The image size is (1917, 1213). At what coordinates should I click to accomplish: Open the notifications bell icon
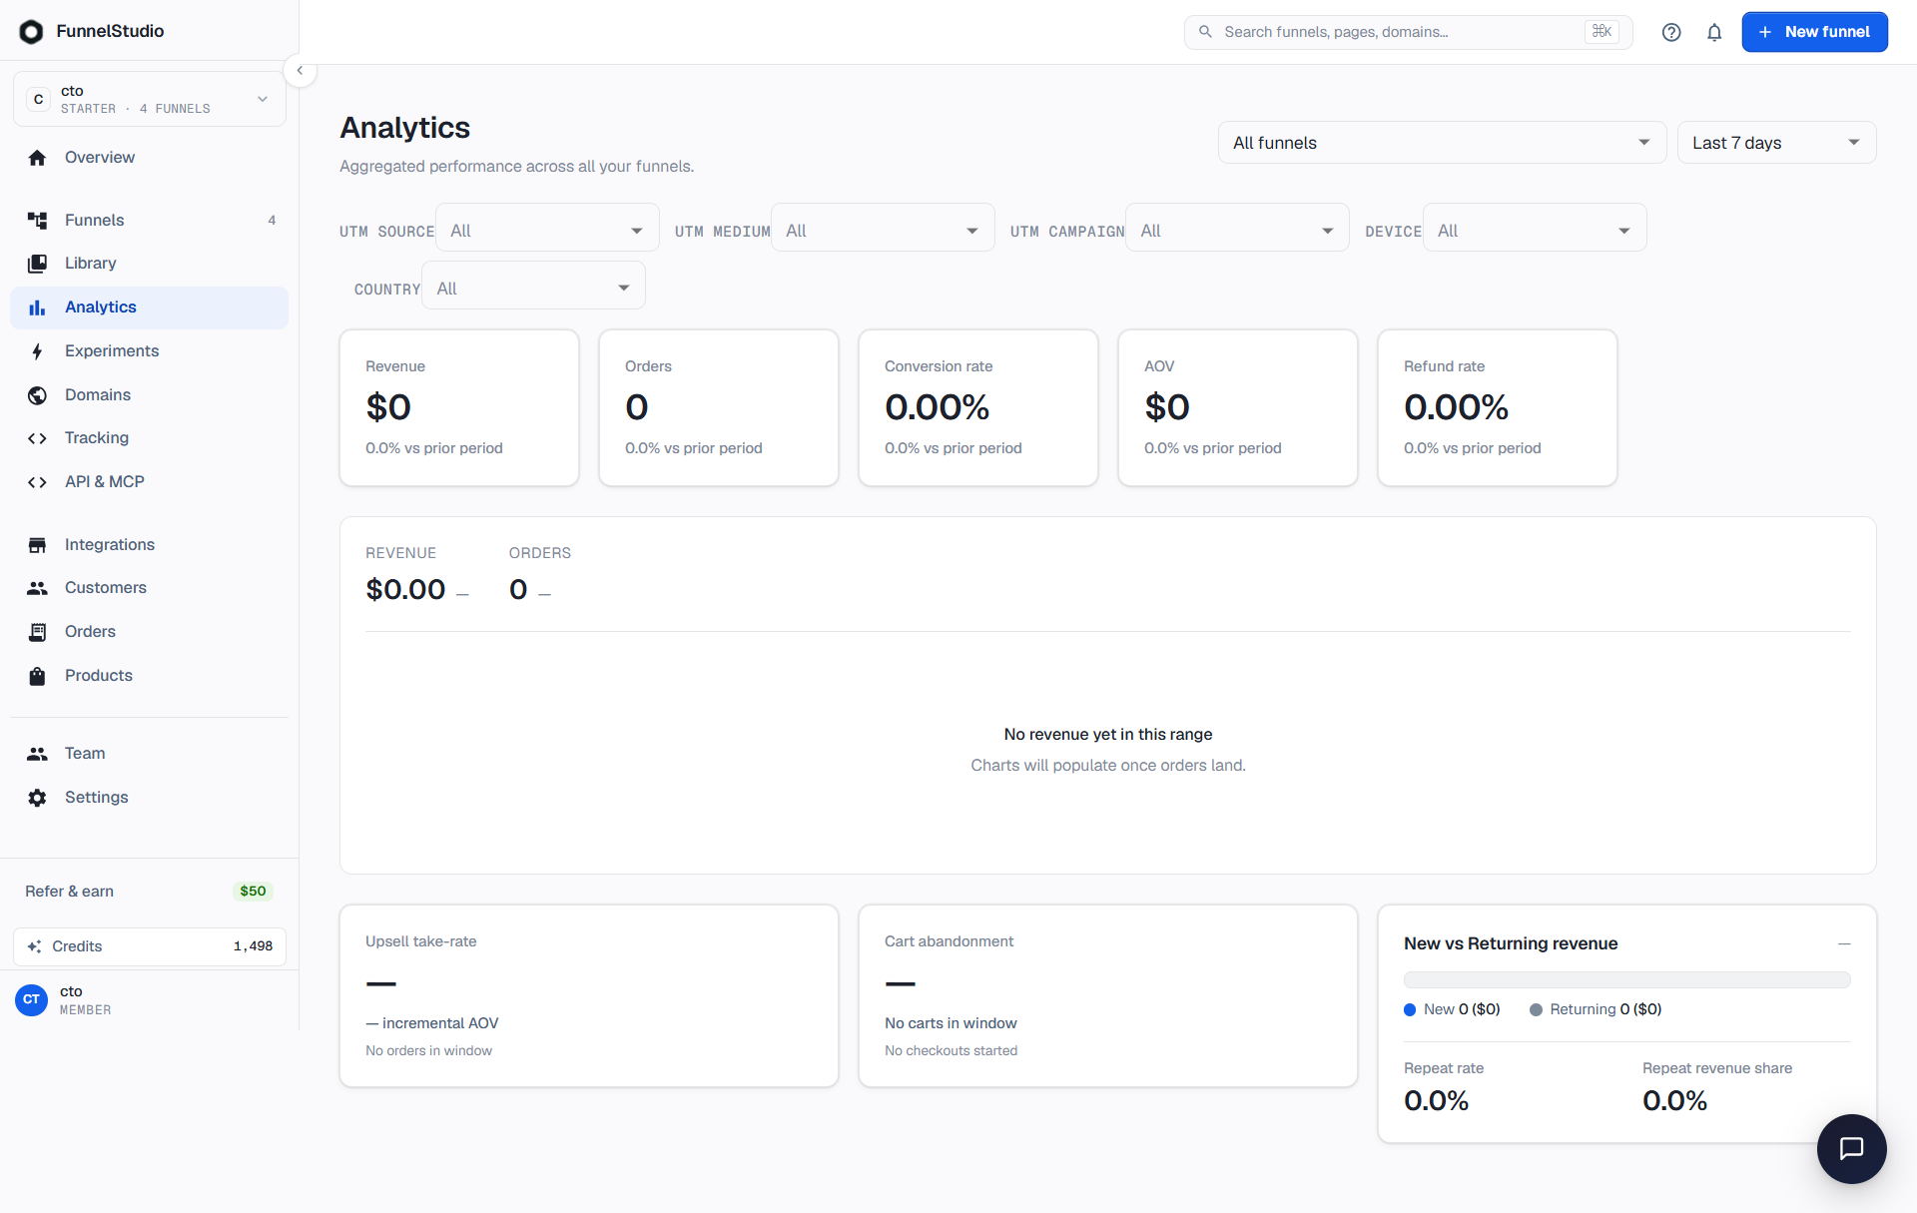pos(1714,32)
